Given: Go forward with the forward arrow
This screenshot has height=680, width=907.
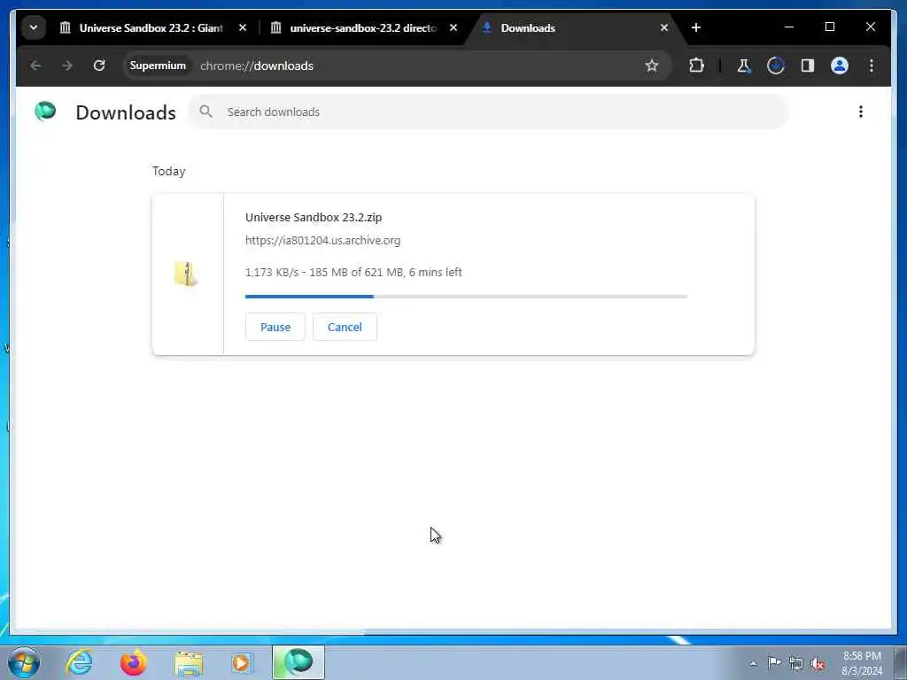Looking at the screenshot, I should click(67, 66).
